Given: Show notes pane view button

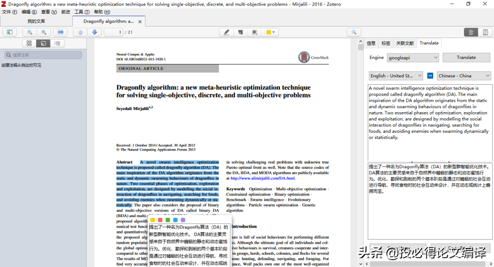Looking at the screenshot, I should point(485,32).
